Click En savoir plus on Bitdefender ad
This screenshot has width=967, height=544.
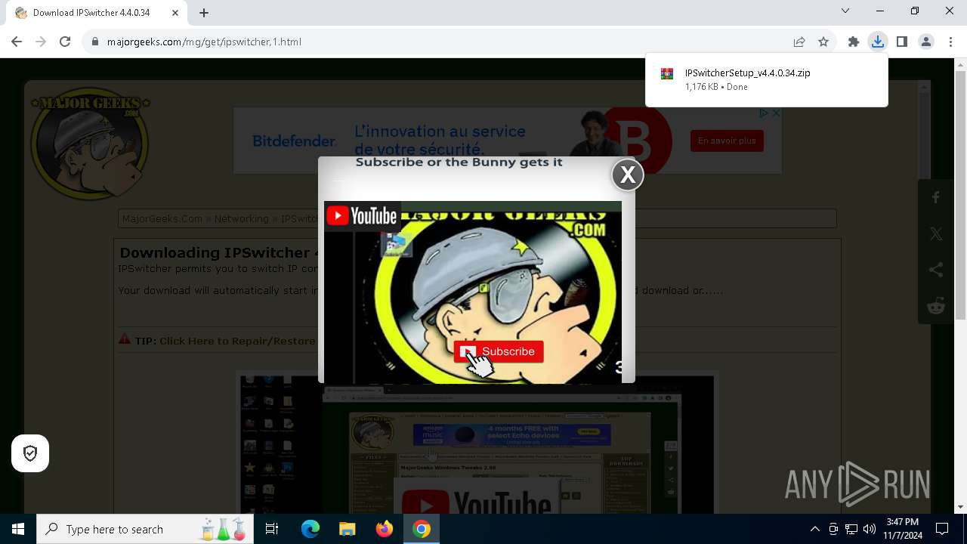[727, 141]
